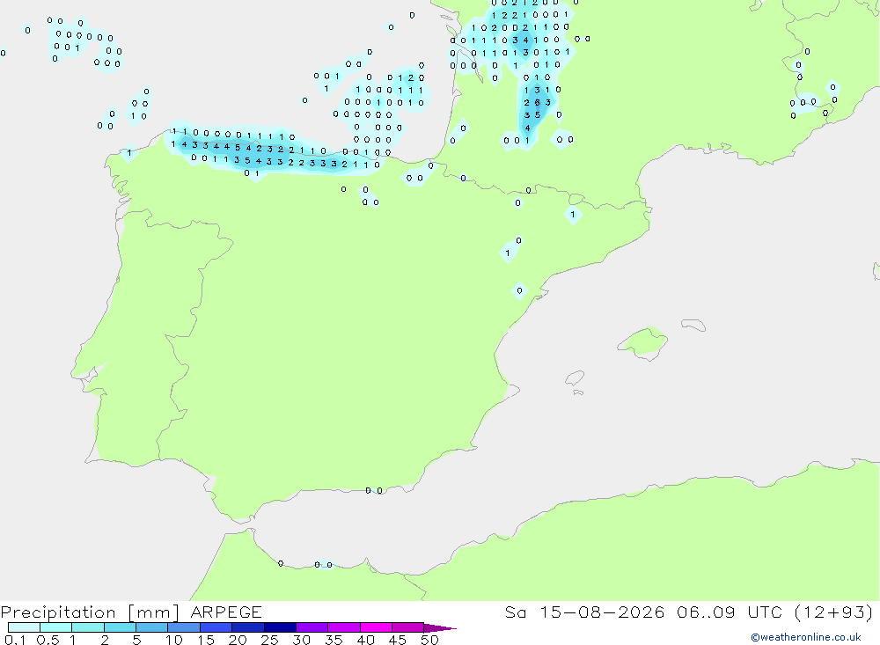Click the '30' legend label
The width and height of the screenshot is (880, 645).
click(302, 640)
